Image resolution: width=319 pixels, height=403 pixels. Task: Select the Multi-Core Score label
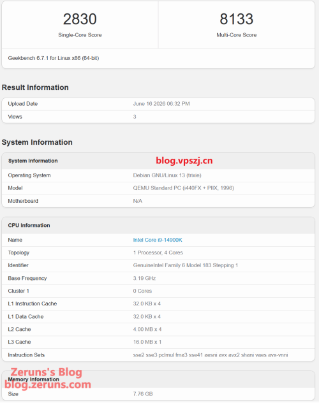click(236, 35)
